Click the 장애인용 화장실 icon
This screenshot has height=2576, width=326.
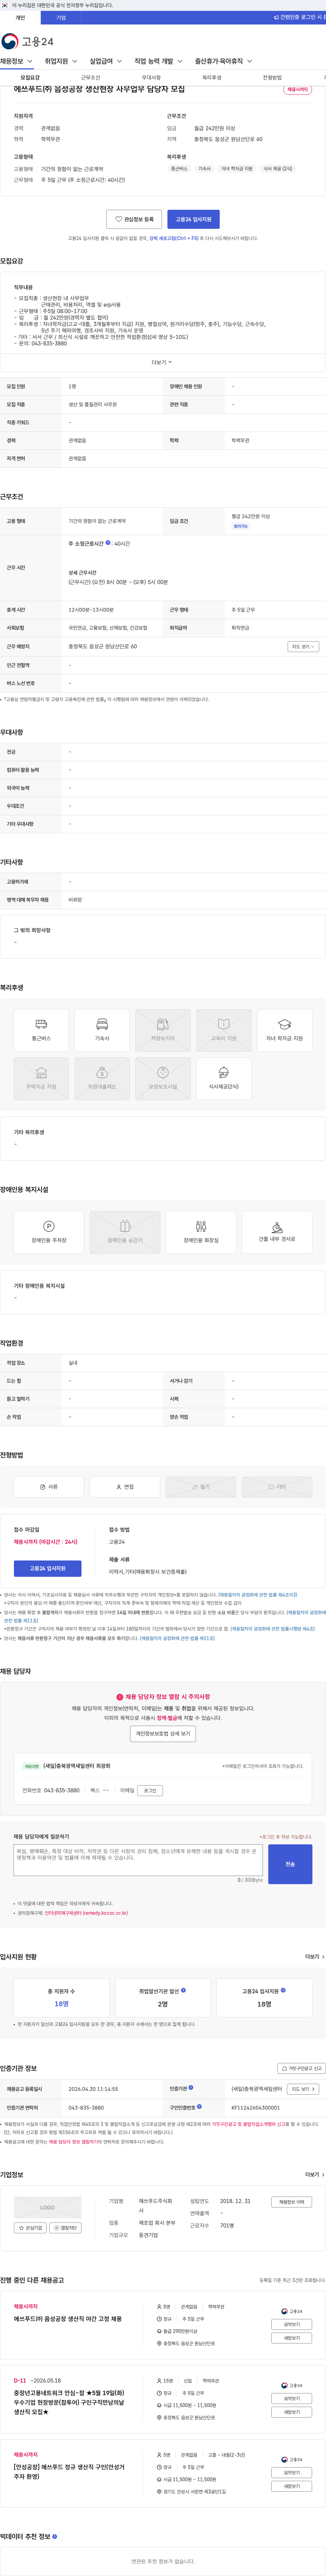201,1232
